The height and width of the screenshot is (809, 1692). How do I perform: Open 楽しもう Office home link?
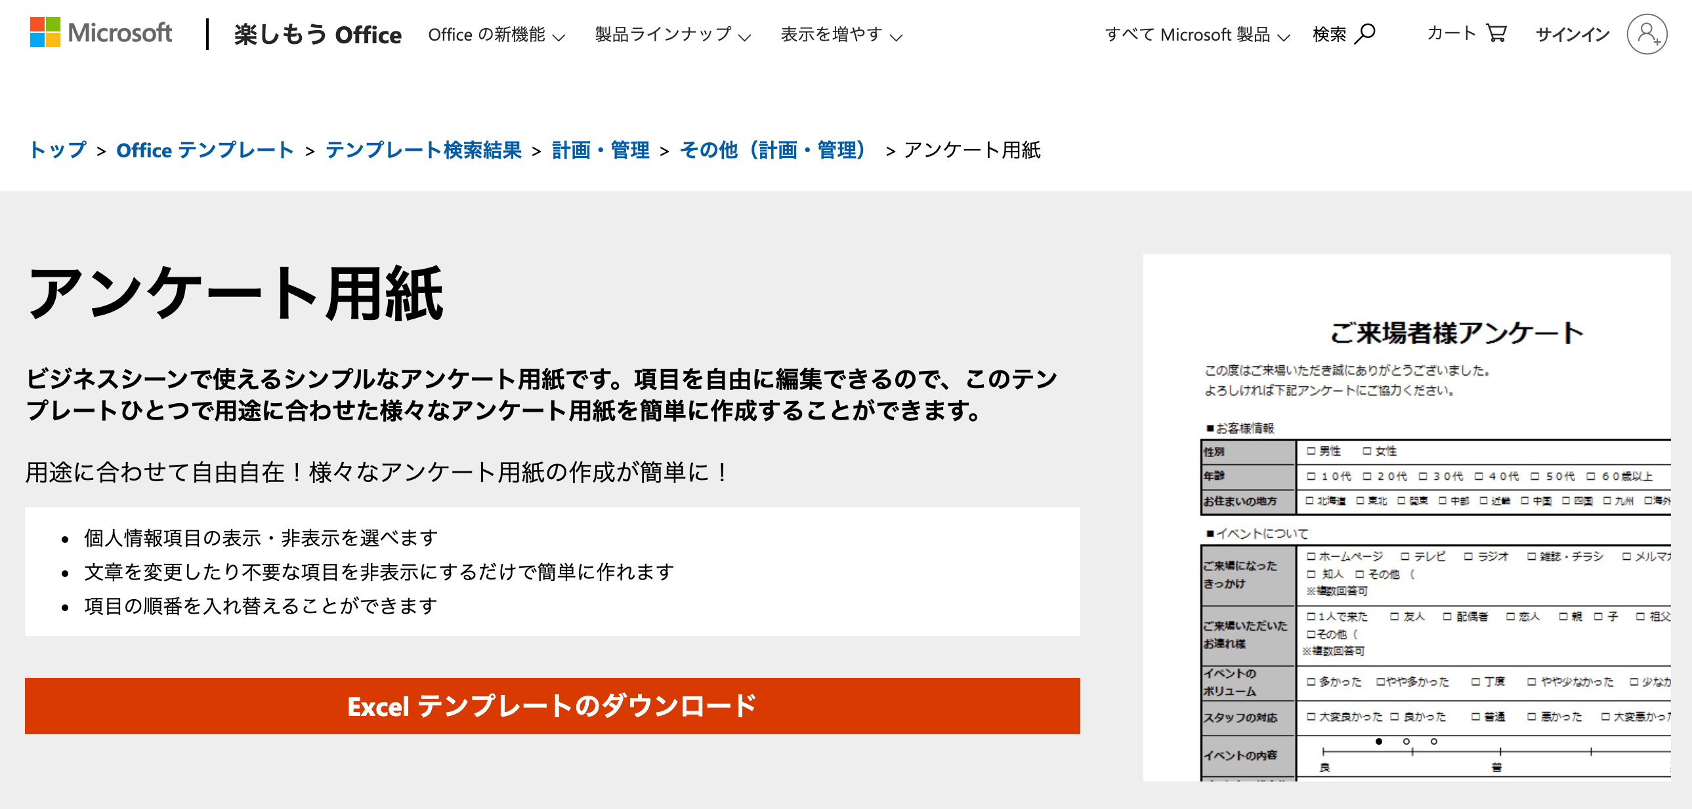317,34
